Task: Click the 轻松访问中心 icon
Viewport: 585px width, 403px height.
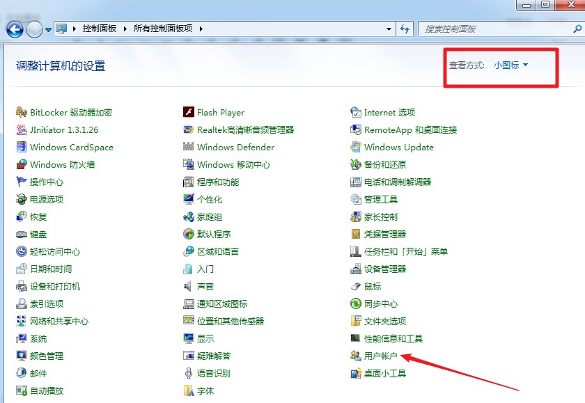Action: [22, 251]
